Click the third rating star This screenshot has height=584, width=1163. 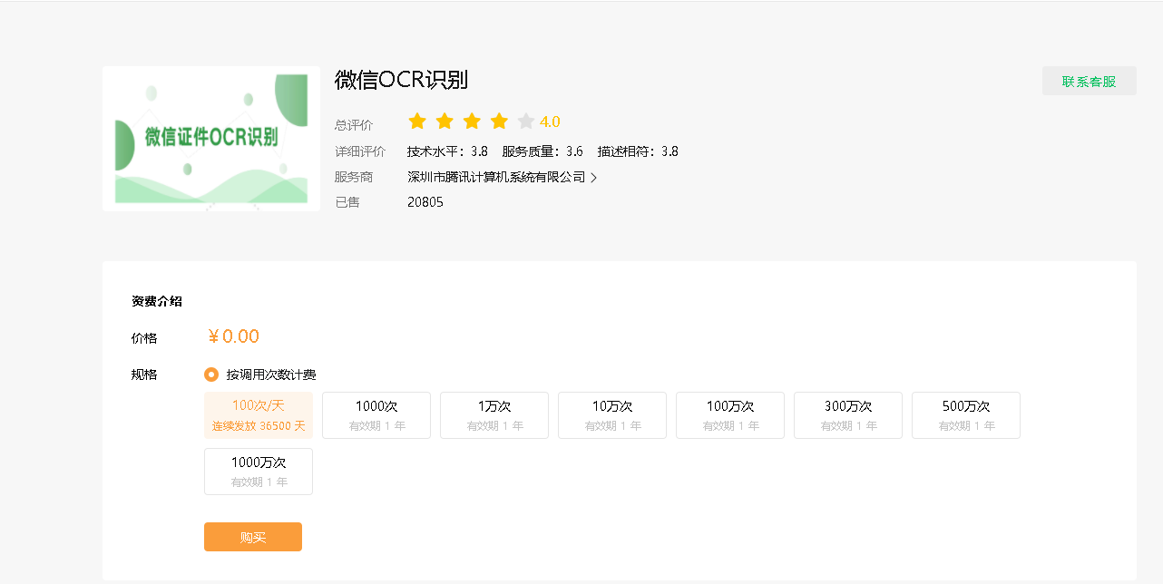coord(472,122)
